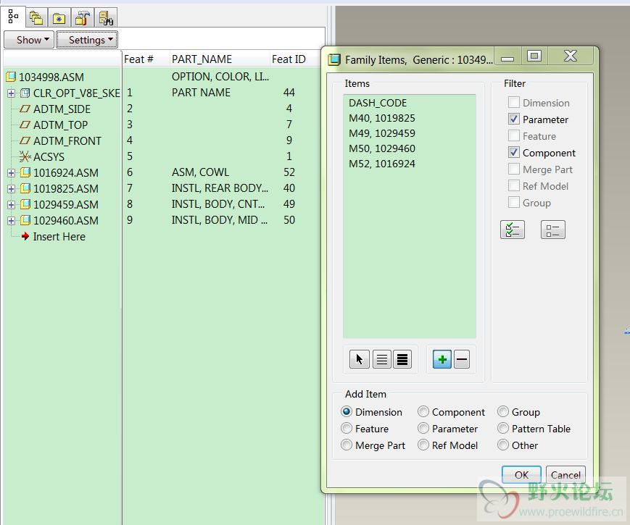The height and width of the screenshot is (525, 630).
Task: Click the 1019825.ASM assembly icon
Action: [x=25, y=188]
